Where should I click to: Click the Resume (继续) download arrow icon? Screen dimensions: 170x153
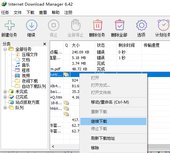click(x=32, y=25)
